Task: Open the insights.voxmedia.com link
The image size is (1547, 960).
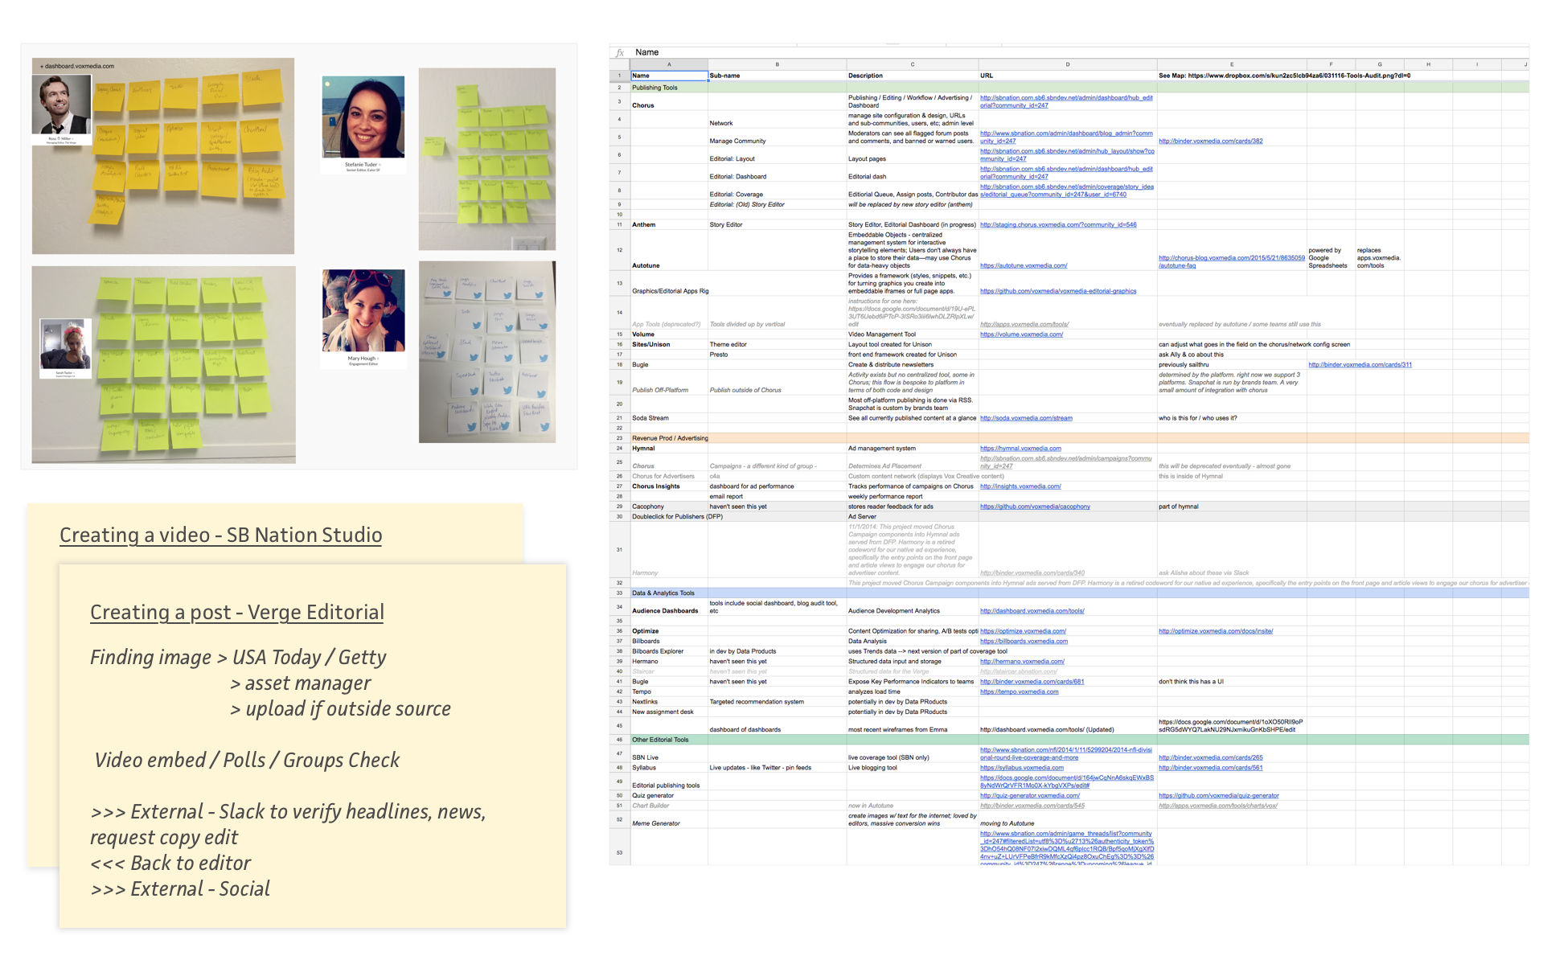Action: 1020,486
